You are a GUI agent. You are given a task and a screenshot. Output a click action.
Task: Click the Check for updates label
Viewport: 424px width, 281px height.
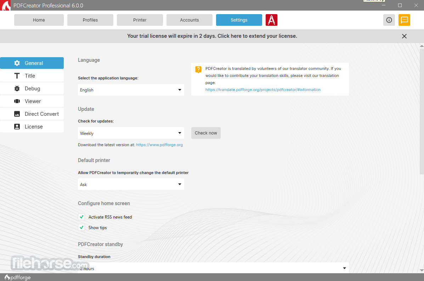tap(96, 121)
